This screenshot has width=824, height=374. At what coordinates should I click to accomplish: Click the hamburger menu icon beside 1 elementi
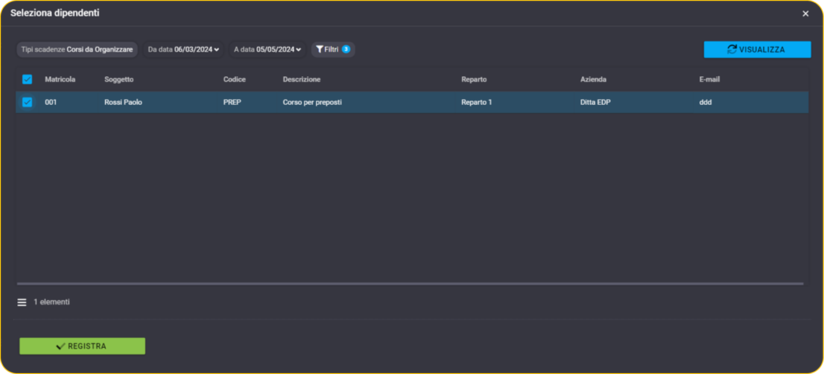(22, 302)
